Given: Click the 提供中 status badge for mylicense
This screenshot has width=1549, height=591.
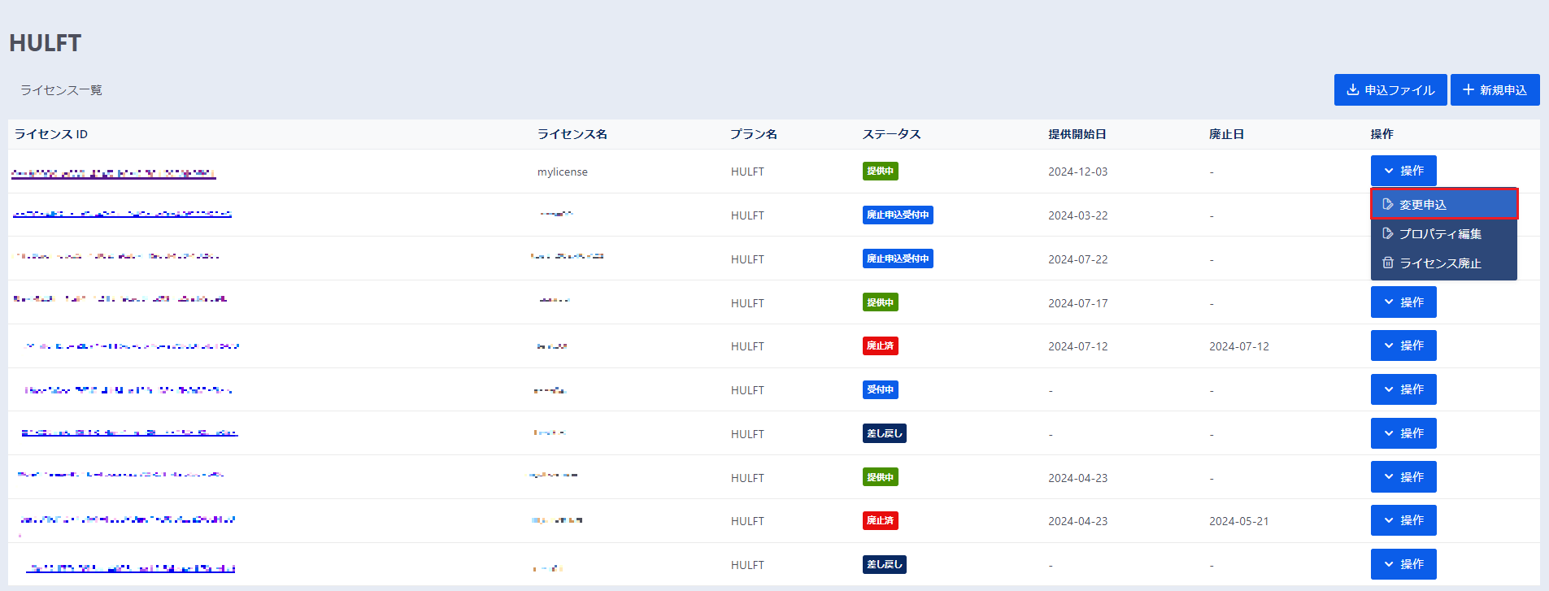Looking at the screenshot, I should [x=880, y=172].
